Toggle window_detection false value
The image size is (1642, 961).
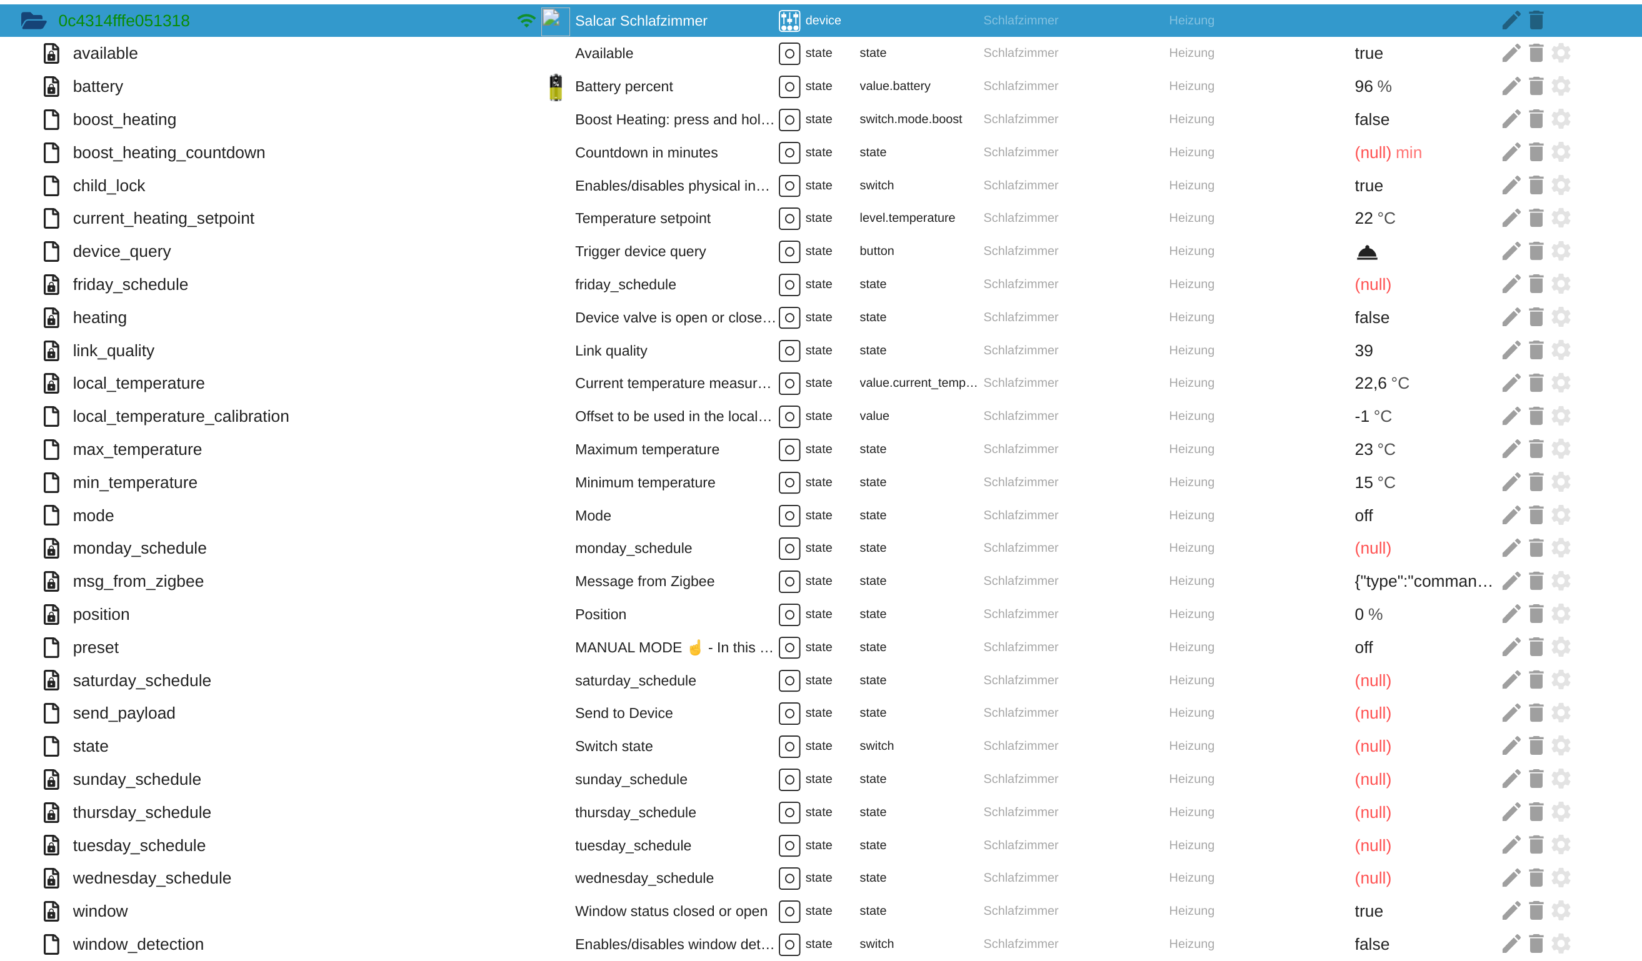click(1371, 944)
